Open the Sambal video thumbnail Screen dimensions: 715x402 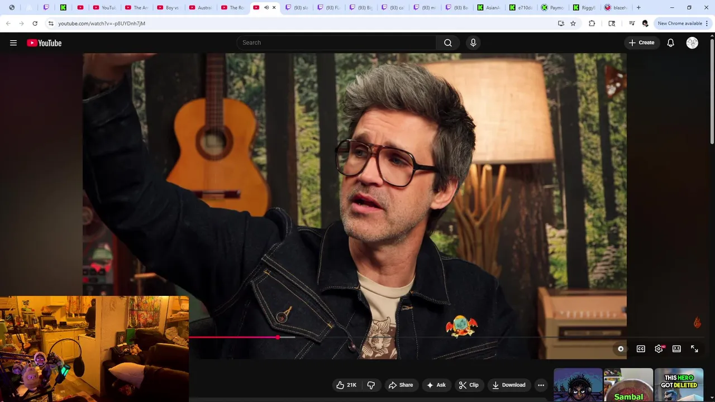[628, 385]
